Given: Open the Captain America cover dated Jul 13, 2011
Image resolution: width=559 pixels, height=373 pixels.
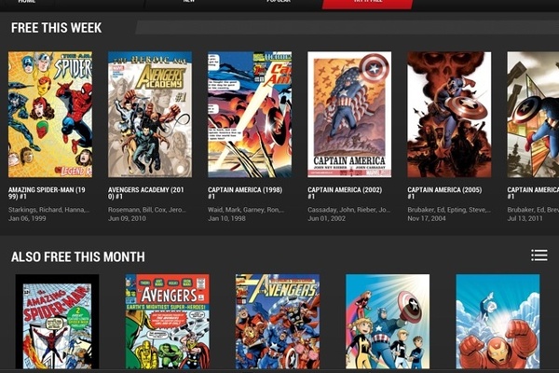Looking at the screenshot, I should [533, 114].
